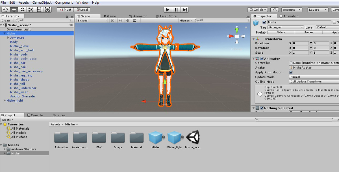Open the Component menu

(x=64, y=3)
